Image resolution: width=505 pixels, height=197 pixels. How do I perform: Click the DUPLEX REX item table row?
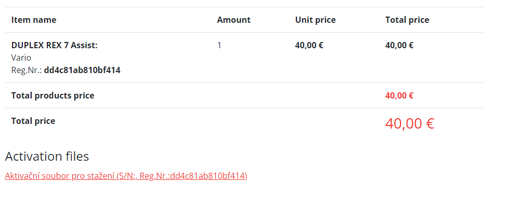pyautogui.click(x=244, y=58)
